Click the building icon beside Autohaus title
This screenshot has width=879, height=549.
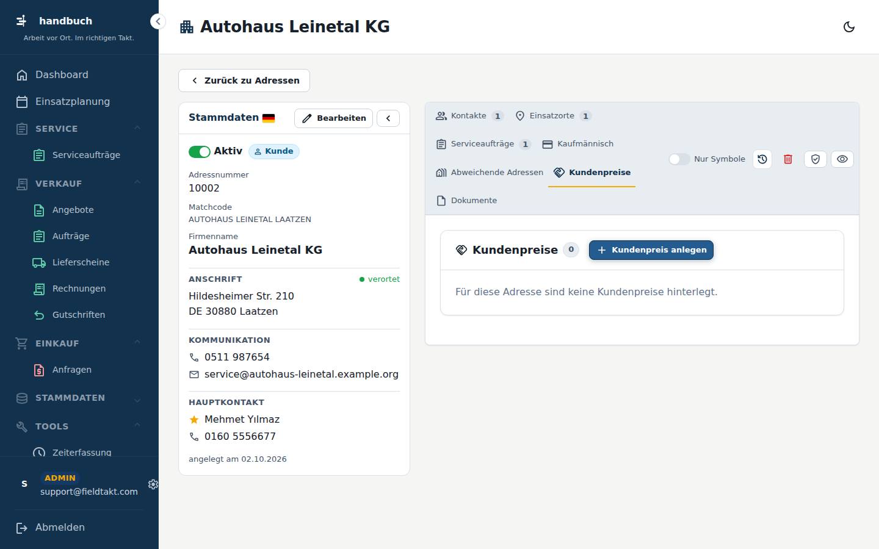point(187,27)
